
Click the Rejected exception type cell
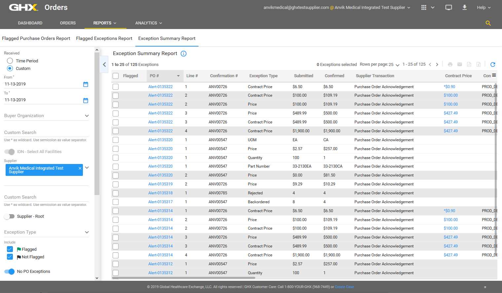click(255, 193)
